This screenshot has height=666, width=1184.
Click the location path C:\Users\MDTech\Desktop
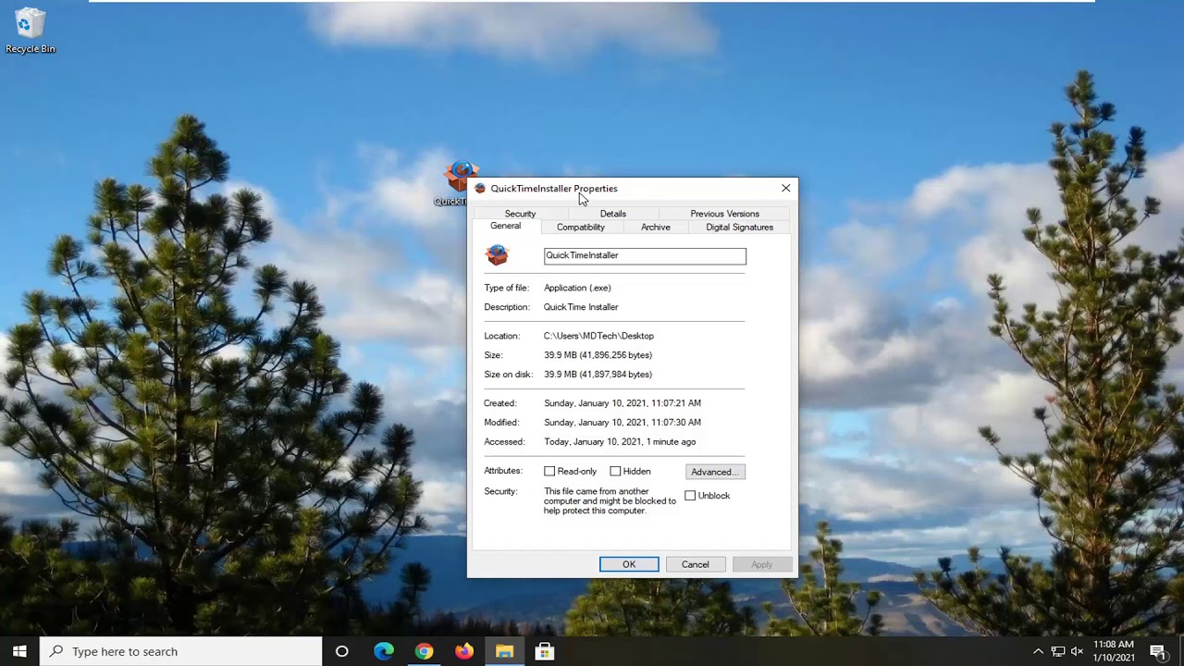[598, 336]
